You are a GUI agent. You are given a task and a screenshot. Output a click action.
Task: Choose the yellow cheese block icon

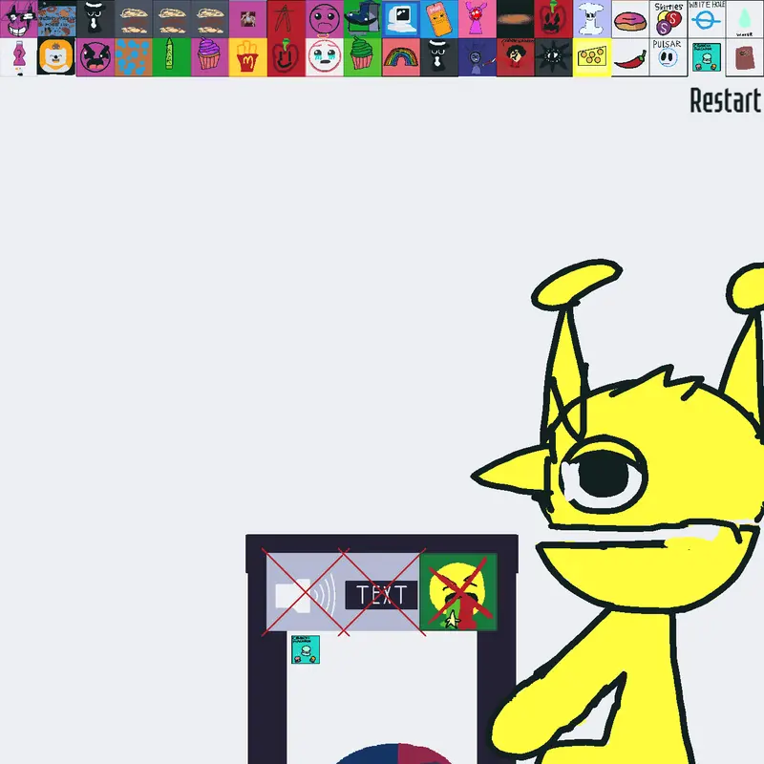click(592, 57)
